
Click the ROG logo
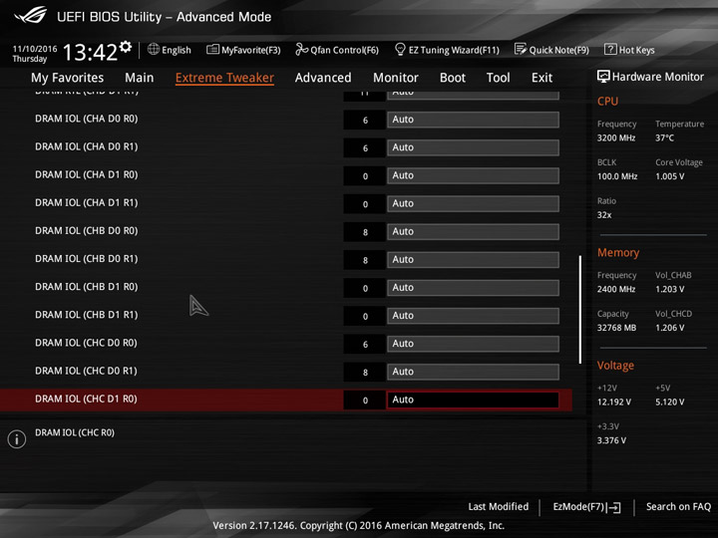[x=30, y=15]
